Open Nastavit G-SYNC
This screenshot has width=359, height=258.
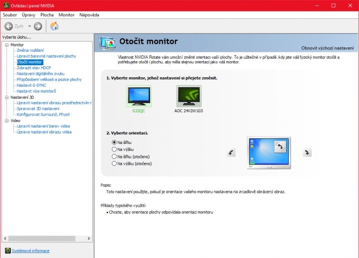coord(31,85)
